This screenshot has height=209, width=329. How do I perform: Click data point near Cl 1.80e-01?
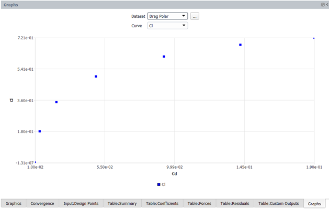coord(40,131)
